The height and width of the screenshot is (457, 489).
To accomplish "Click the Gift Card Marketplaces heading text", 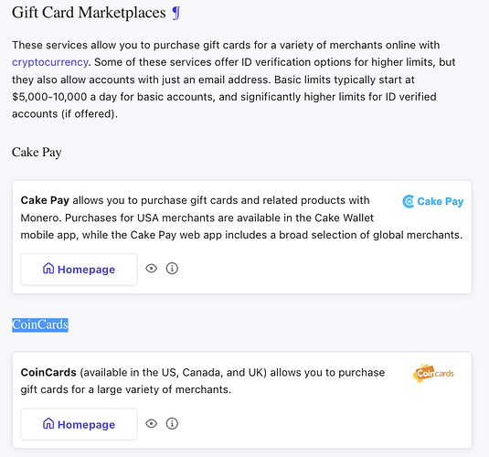I will coord(89,13).
